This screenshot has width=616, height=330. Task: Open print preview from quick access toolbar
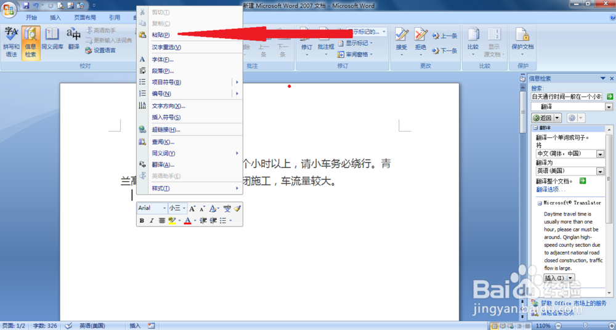(x=60, y=6)
